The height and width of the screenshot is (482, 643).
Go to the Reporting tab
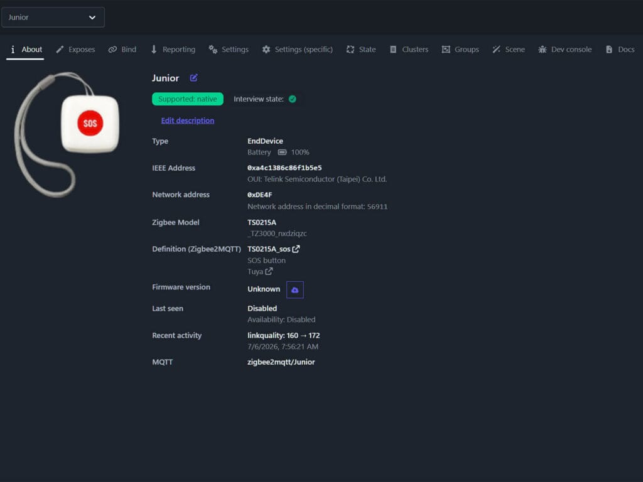tap(173, 50)
